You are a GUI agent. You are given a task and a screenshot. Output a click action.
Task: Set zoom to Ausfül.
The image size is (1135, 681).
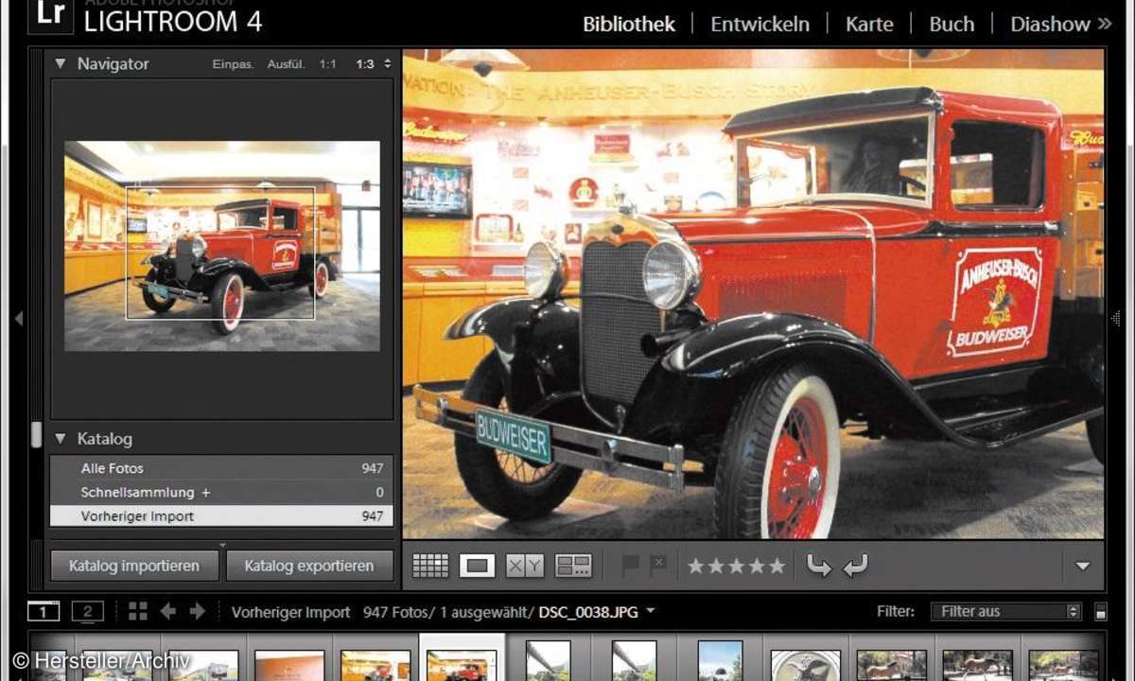(286, 64)
